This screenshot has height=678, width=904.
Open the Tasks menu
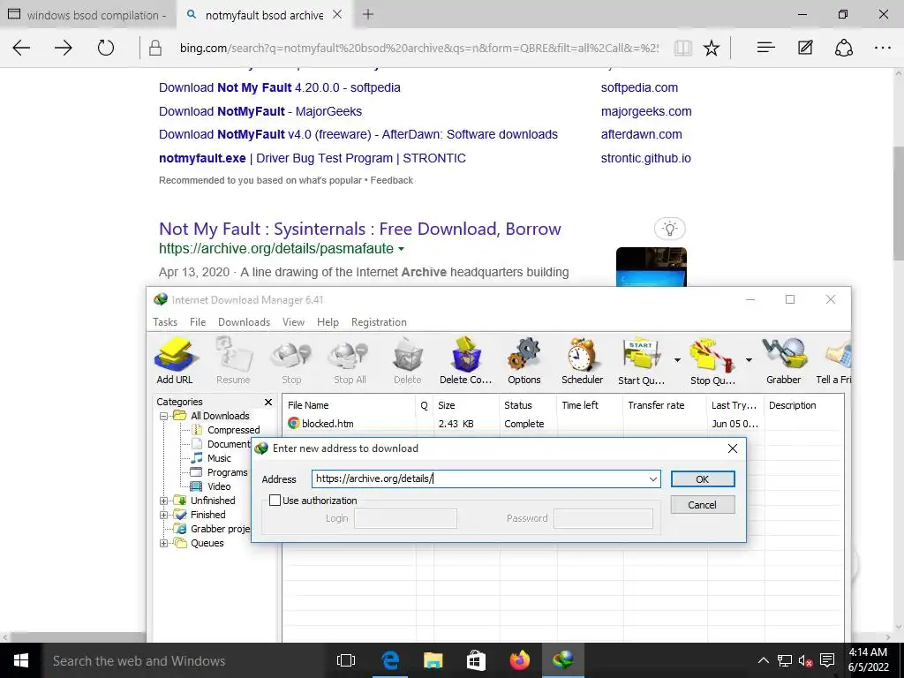tap(165, 322)
